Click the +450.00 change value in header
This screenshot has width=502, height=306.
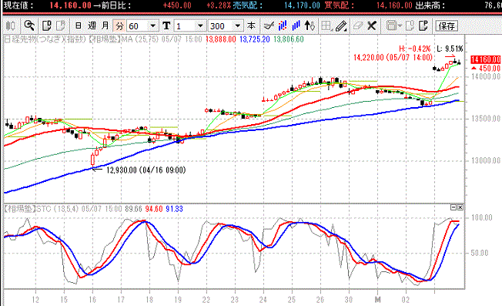click(177, 5)
